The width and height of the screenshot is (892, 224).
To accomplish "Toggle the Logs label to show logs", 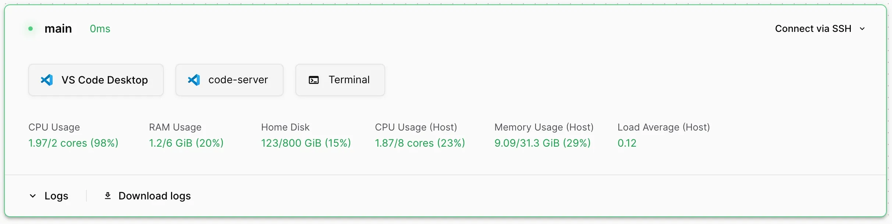I will tap(56, 196).
